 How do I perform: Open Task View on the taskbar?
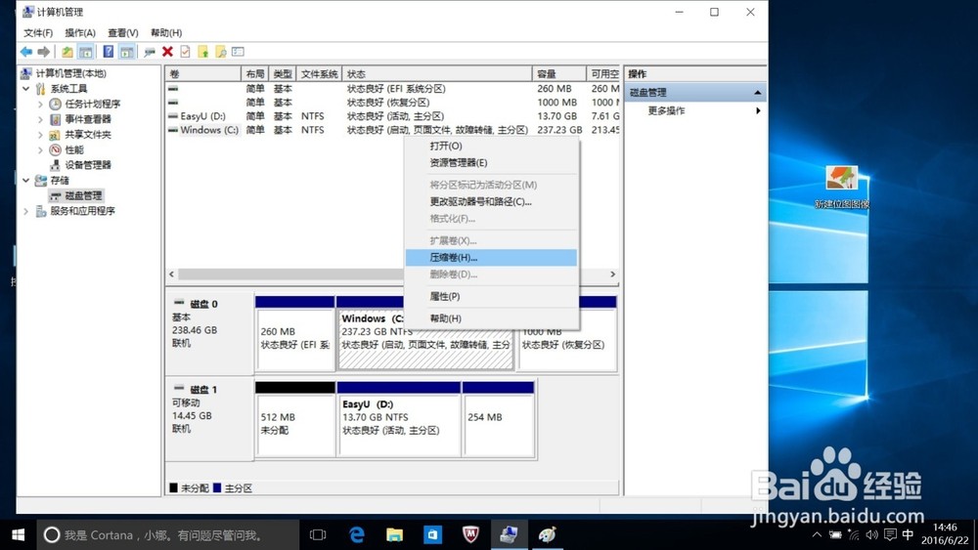pos(318,535)
